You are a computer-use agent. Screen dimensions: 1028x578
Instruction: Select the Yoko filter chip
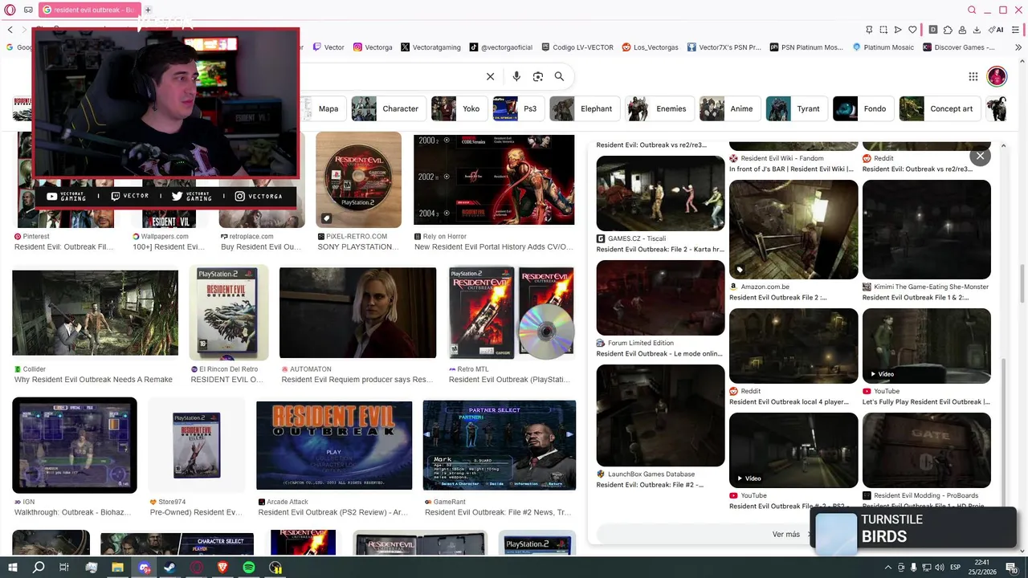click(459, 108)
